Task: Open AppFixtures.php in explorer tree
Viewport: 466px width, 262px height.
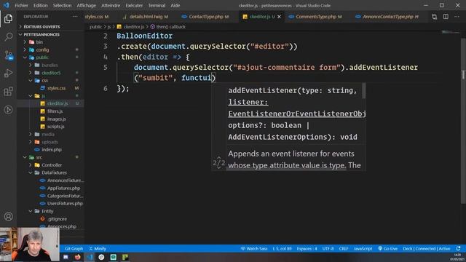Action: (x=63, y=188)
